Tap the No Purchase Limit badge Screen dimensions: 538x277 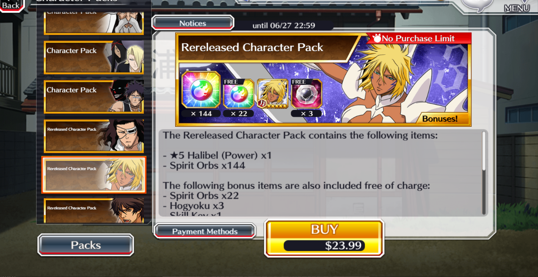tap(418, 39)
